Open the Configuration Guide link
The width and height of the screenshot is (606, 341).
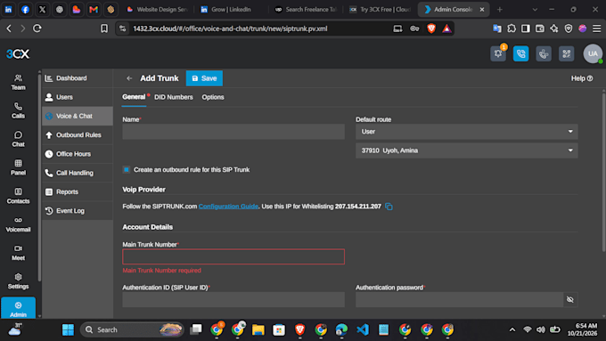228,207
